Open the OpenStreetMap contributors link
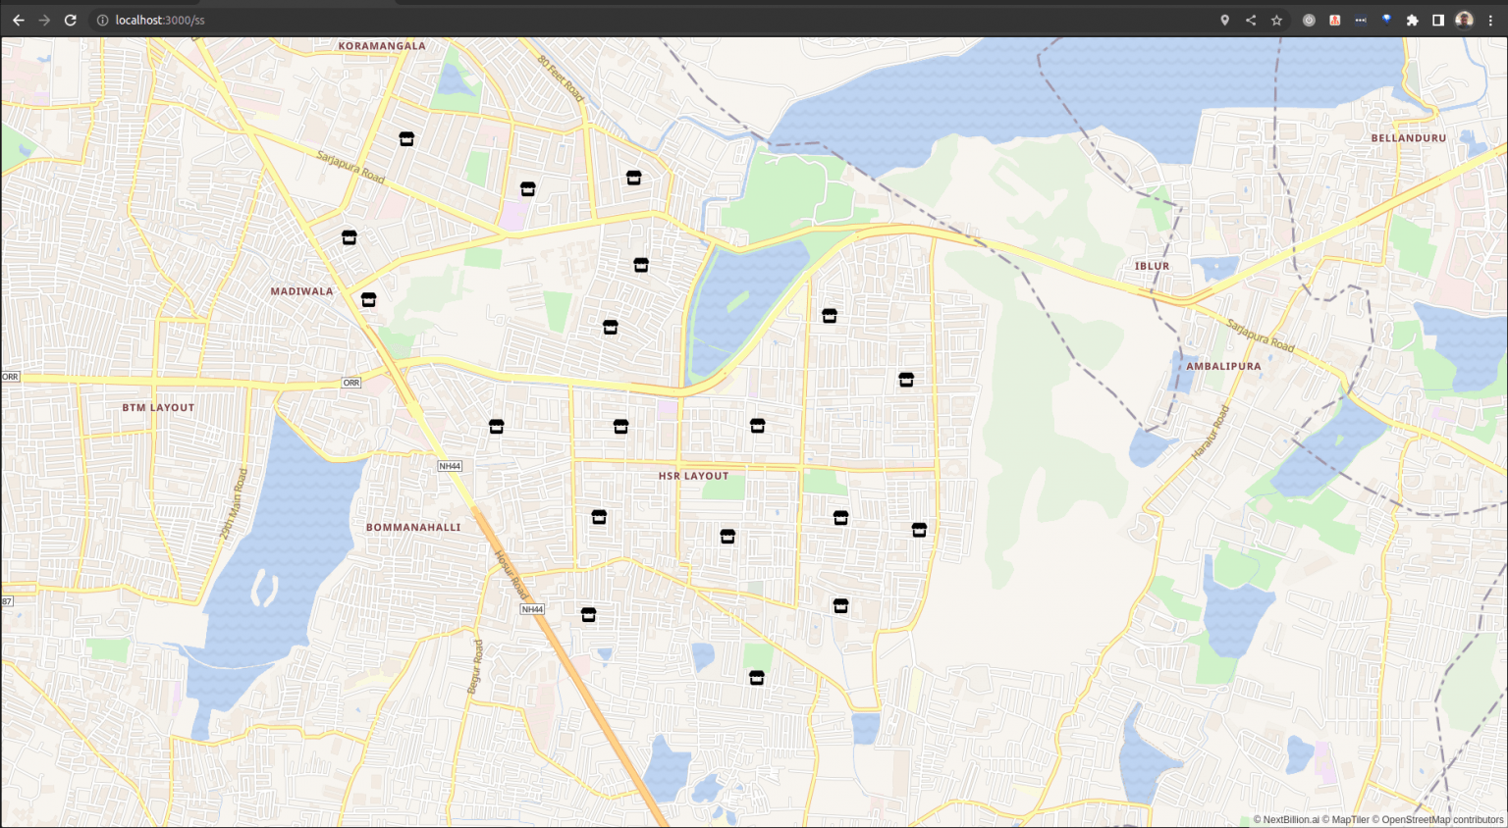Viewport: 1508px width, 828px height. point(1441,820)
